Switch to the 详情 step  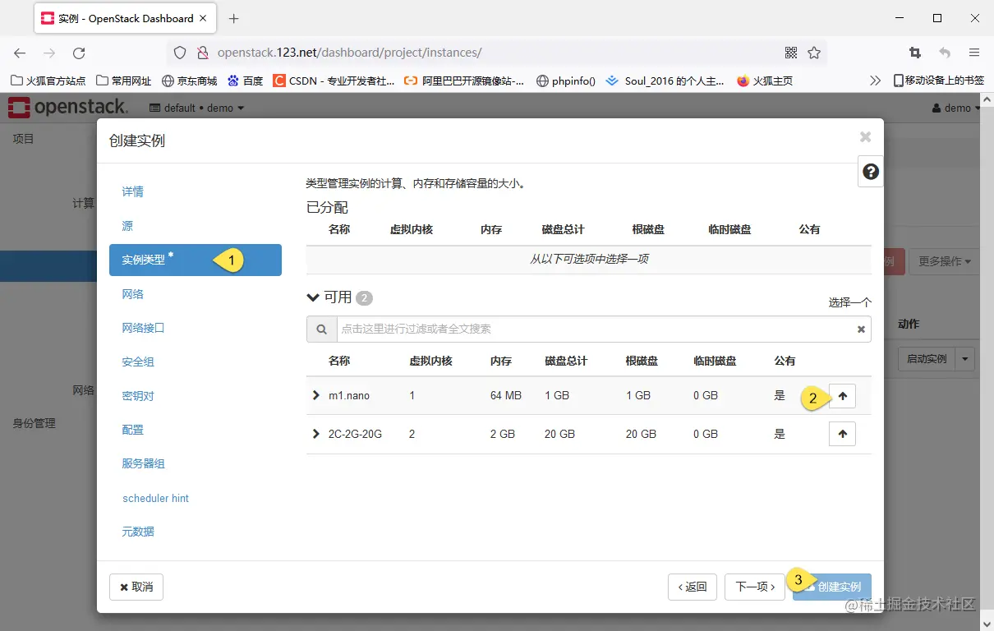click(x=133, y=191)
